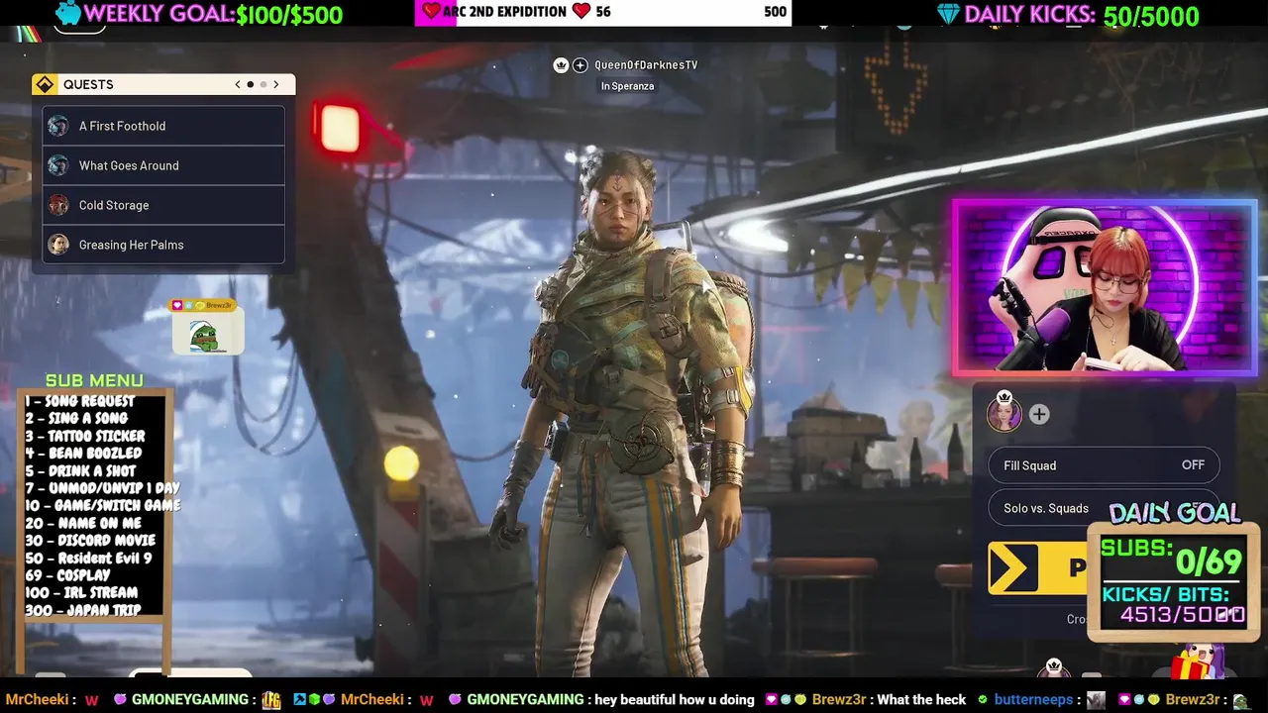Click the Discord Movie sub menu entry
The width and height of the screenshot is (1268, 713).
click(x=90, y=541)
